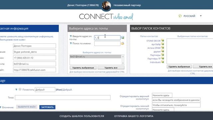The height and width of the screenshot is (120, 213).
Task: Add the Партнеры folder via its arrow icon
Action: pos(162,55)
